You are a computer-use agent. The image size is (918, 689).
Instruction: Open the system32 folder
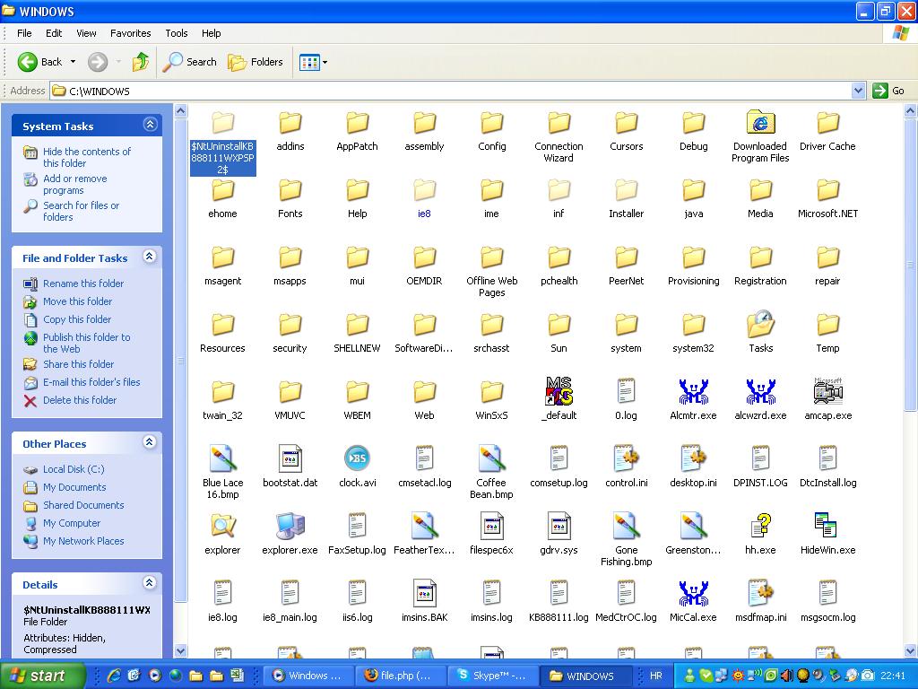pos(693,326)
